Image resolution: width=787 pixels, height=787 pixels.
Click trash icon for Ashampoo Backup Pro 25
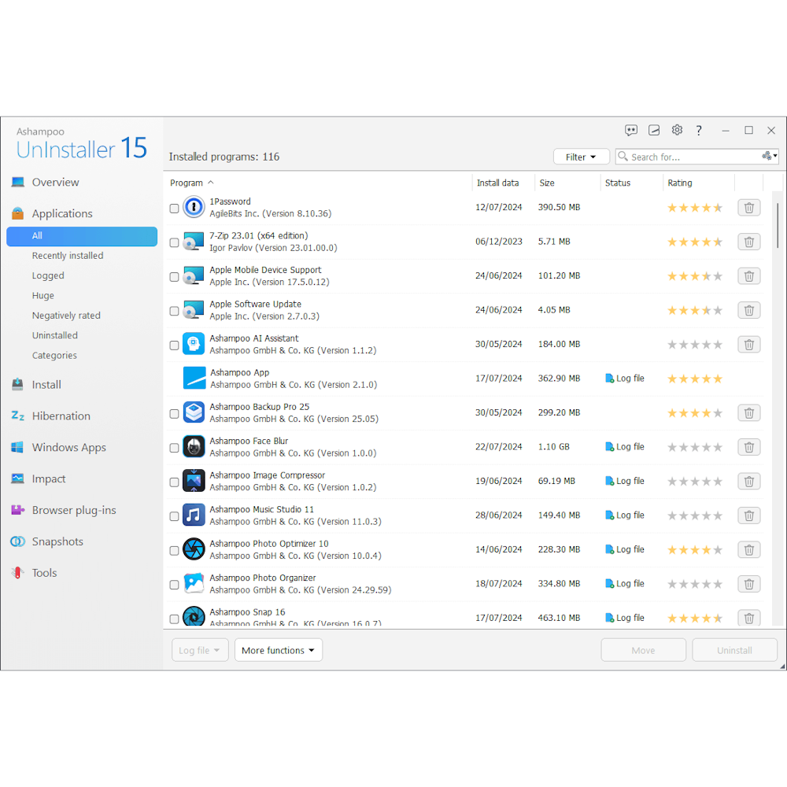(749, 413)
